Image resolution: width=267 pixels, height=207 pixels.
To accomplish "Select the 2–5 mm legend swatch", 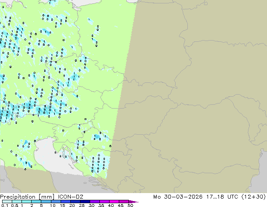I will click(x=36, y=202).
